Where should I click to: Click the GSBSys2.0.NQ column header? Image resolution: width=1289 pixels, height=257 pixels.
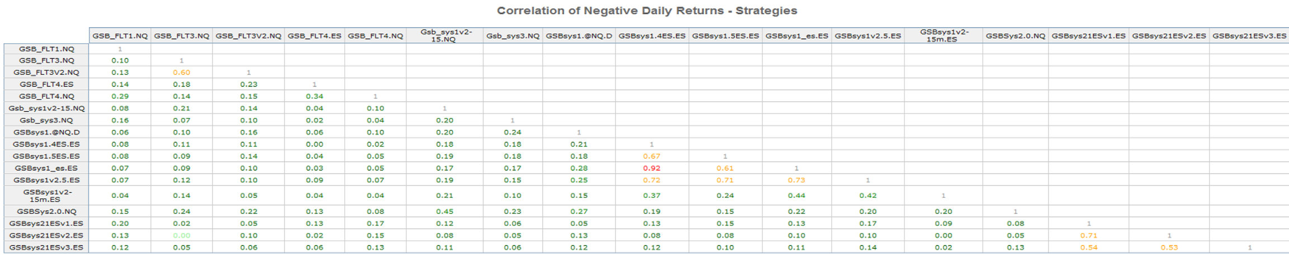click(1015, 36)
